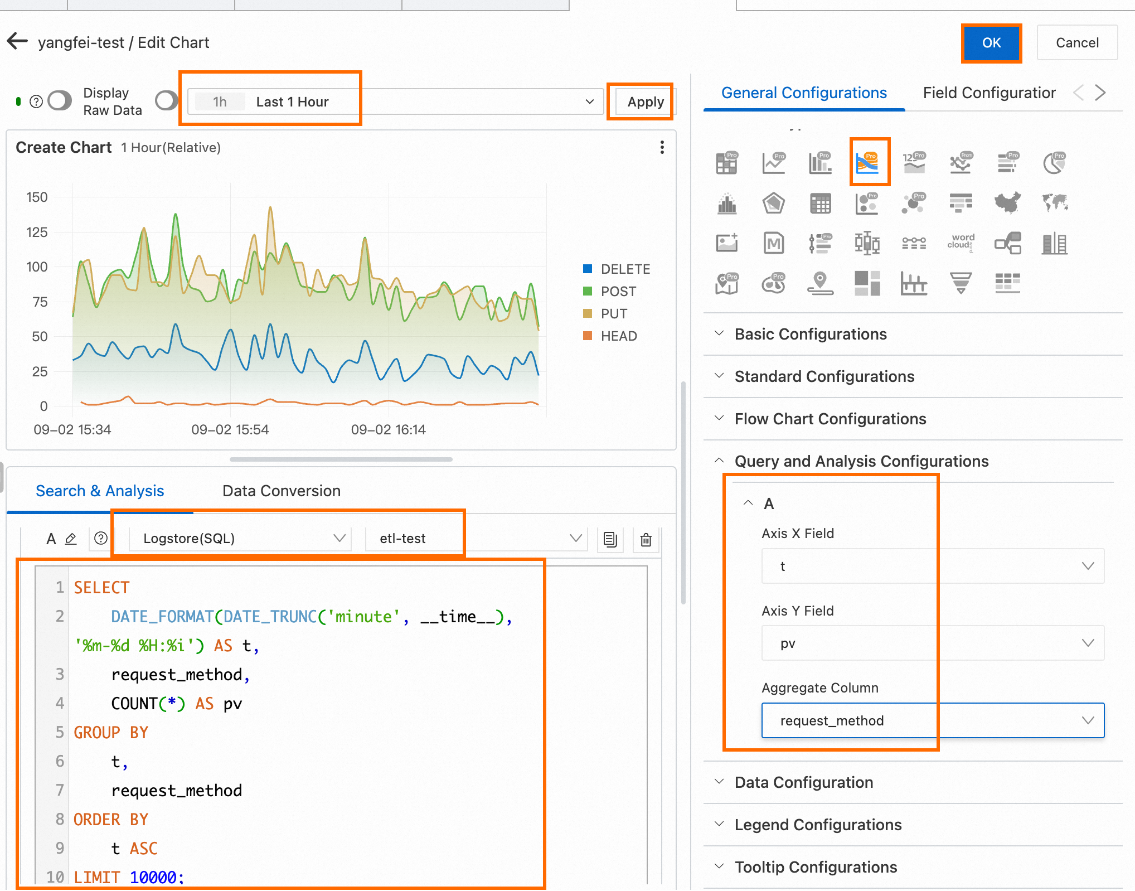Select the treemap chart icon
This screenshot has height=891, width=1135.
(867, 283)
